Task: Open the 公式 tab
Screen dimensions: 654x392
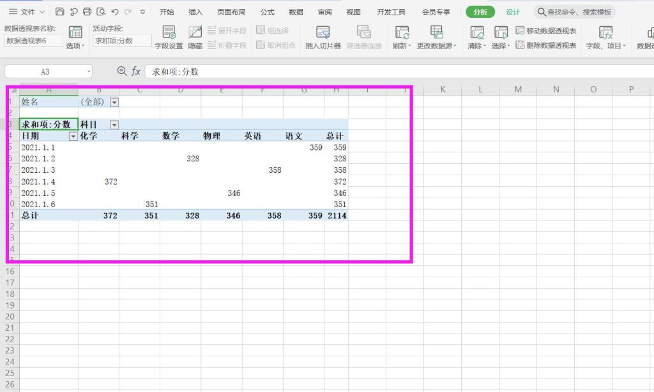Action: tap(267, 12)
